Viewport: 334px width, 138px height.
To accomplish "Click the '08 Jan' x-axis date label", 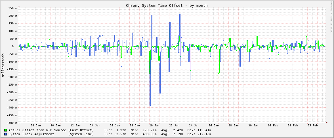I will pos(36,126).
